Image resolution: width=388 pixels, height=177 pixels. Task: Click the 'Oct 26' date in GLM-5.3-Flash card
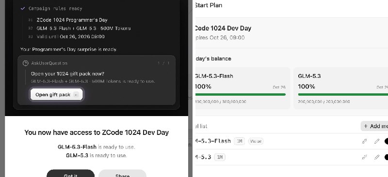(x=279, y=87)
